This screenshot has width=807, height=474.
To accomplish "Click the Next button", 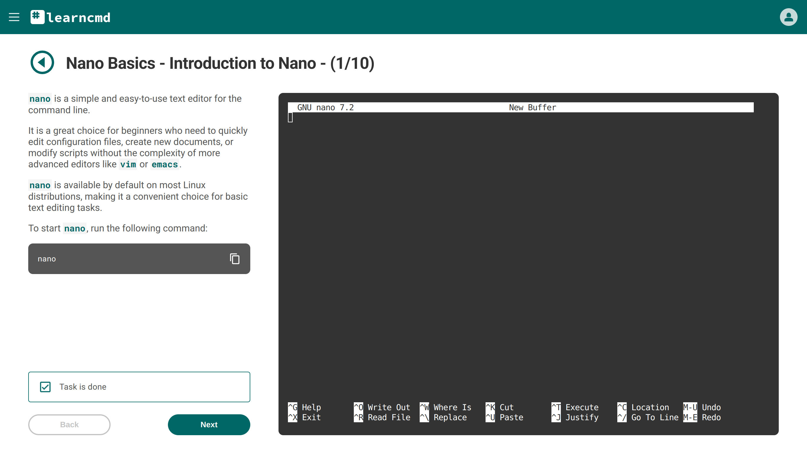I will (209, 424).
